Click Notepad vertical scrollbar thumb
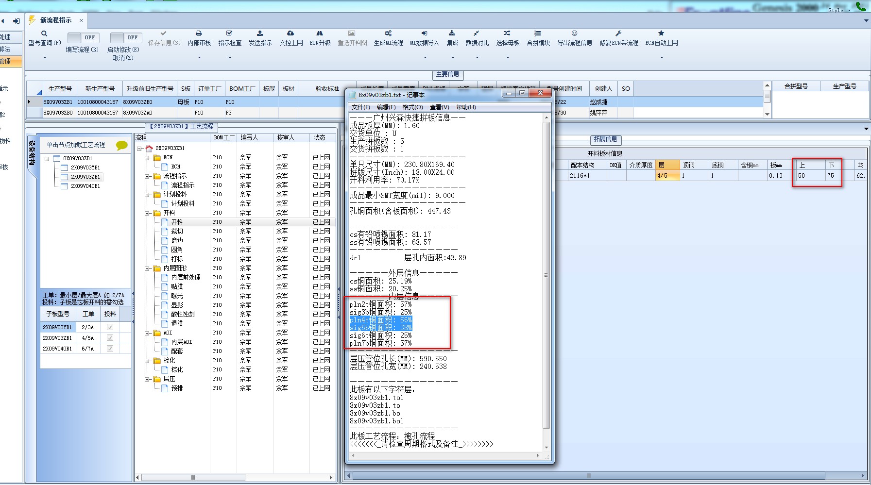The height and width of the screenshot is (485, 871). pyautogui.click(x=547, y=275)
